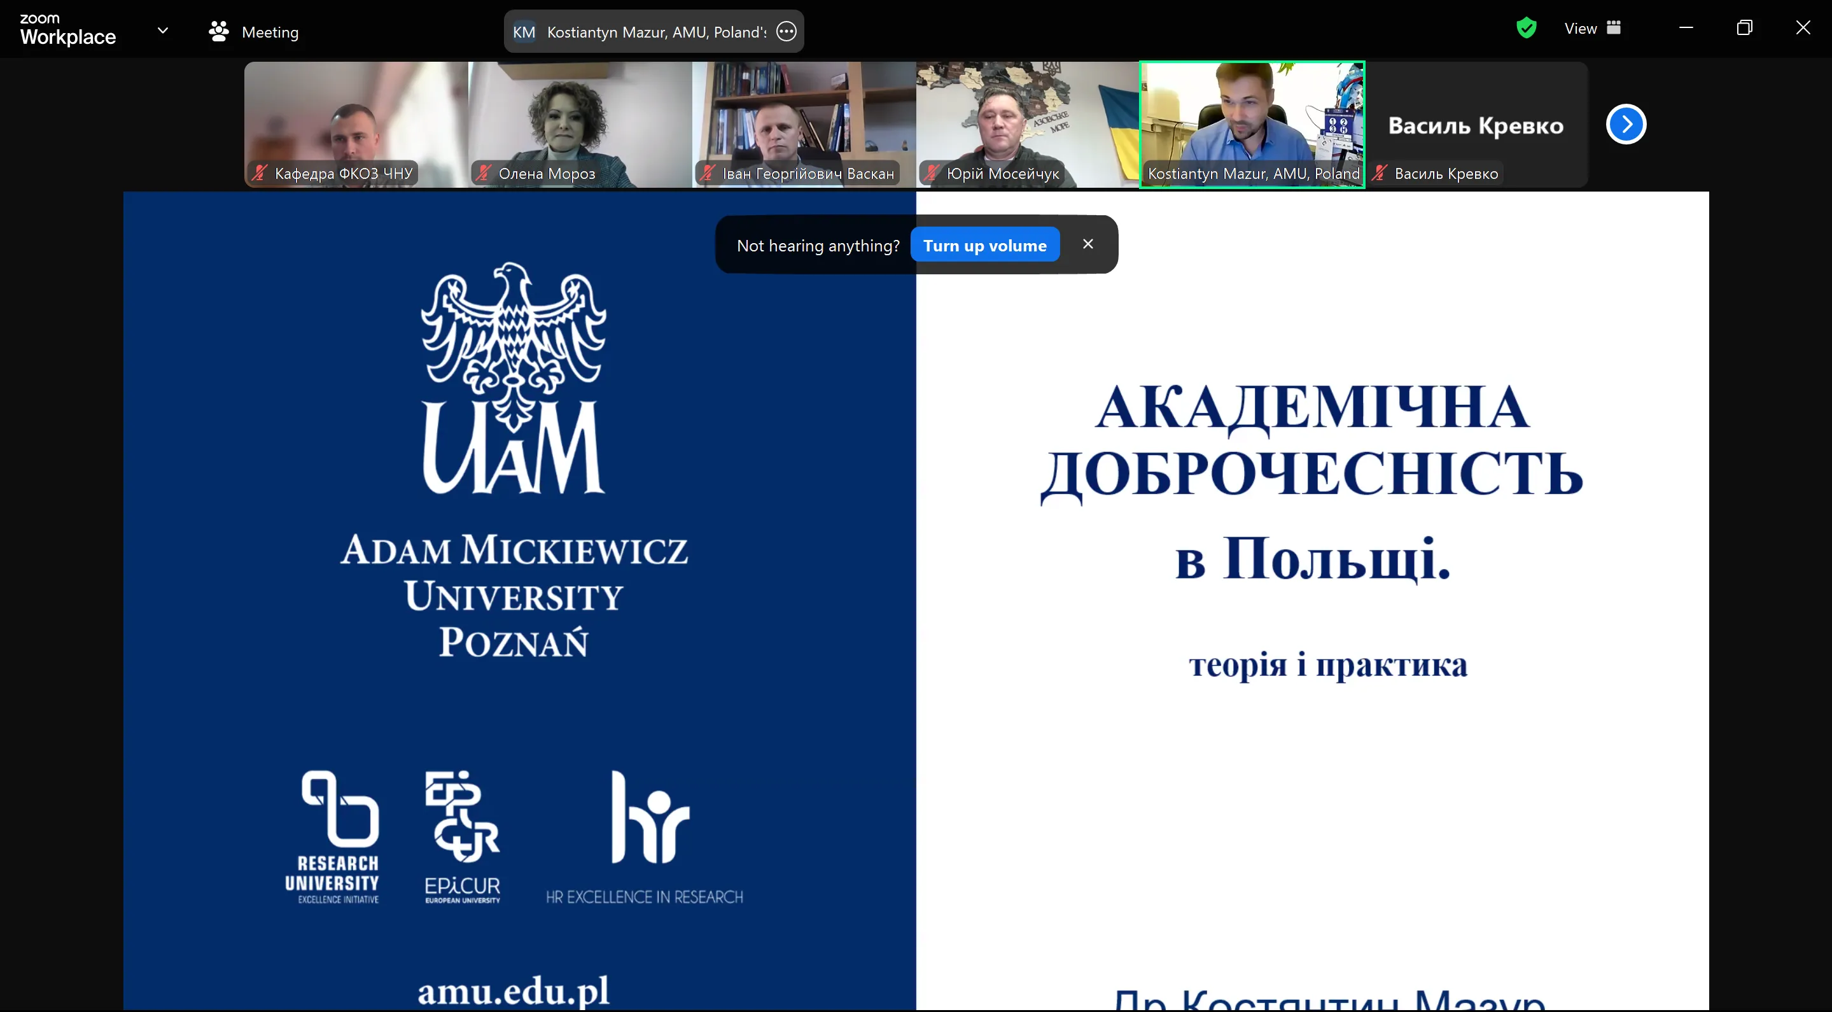Screen dimensions: 1832x1012
Task: Click the UAM eagle logo on slide
Action: click(x=514, y=378)
